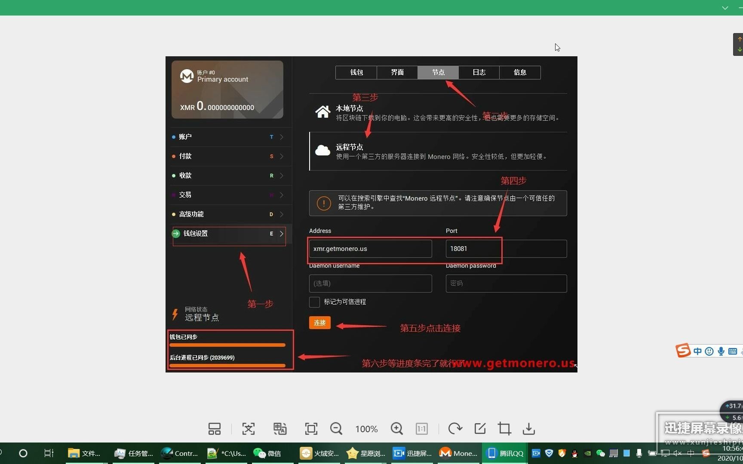Download the image via save icon
The width and height of the screenshot is (743, 464).
528,428
